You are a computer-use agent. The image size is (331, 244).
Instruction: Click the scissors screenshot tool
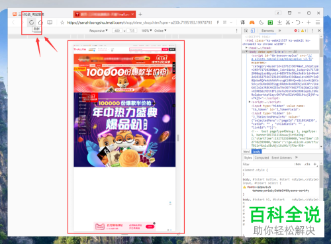[x=288, y=22]
